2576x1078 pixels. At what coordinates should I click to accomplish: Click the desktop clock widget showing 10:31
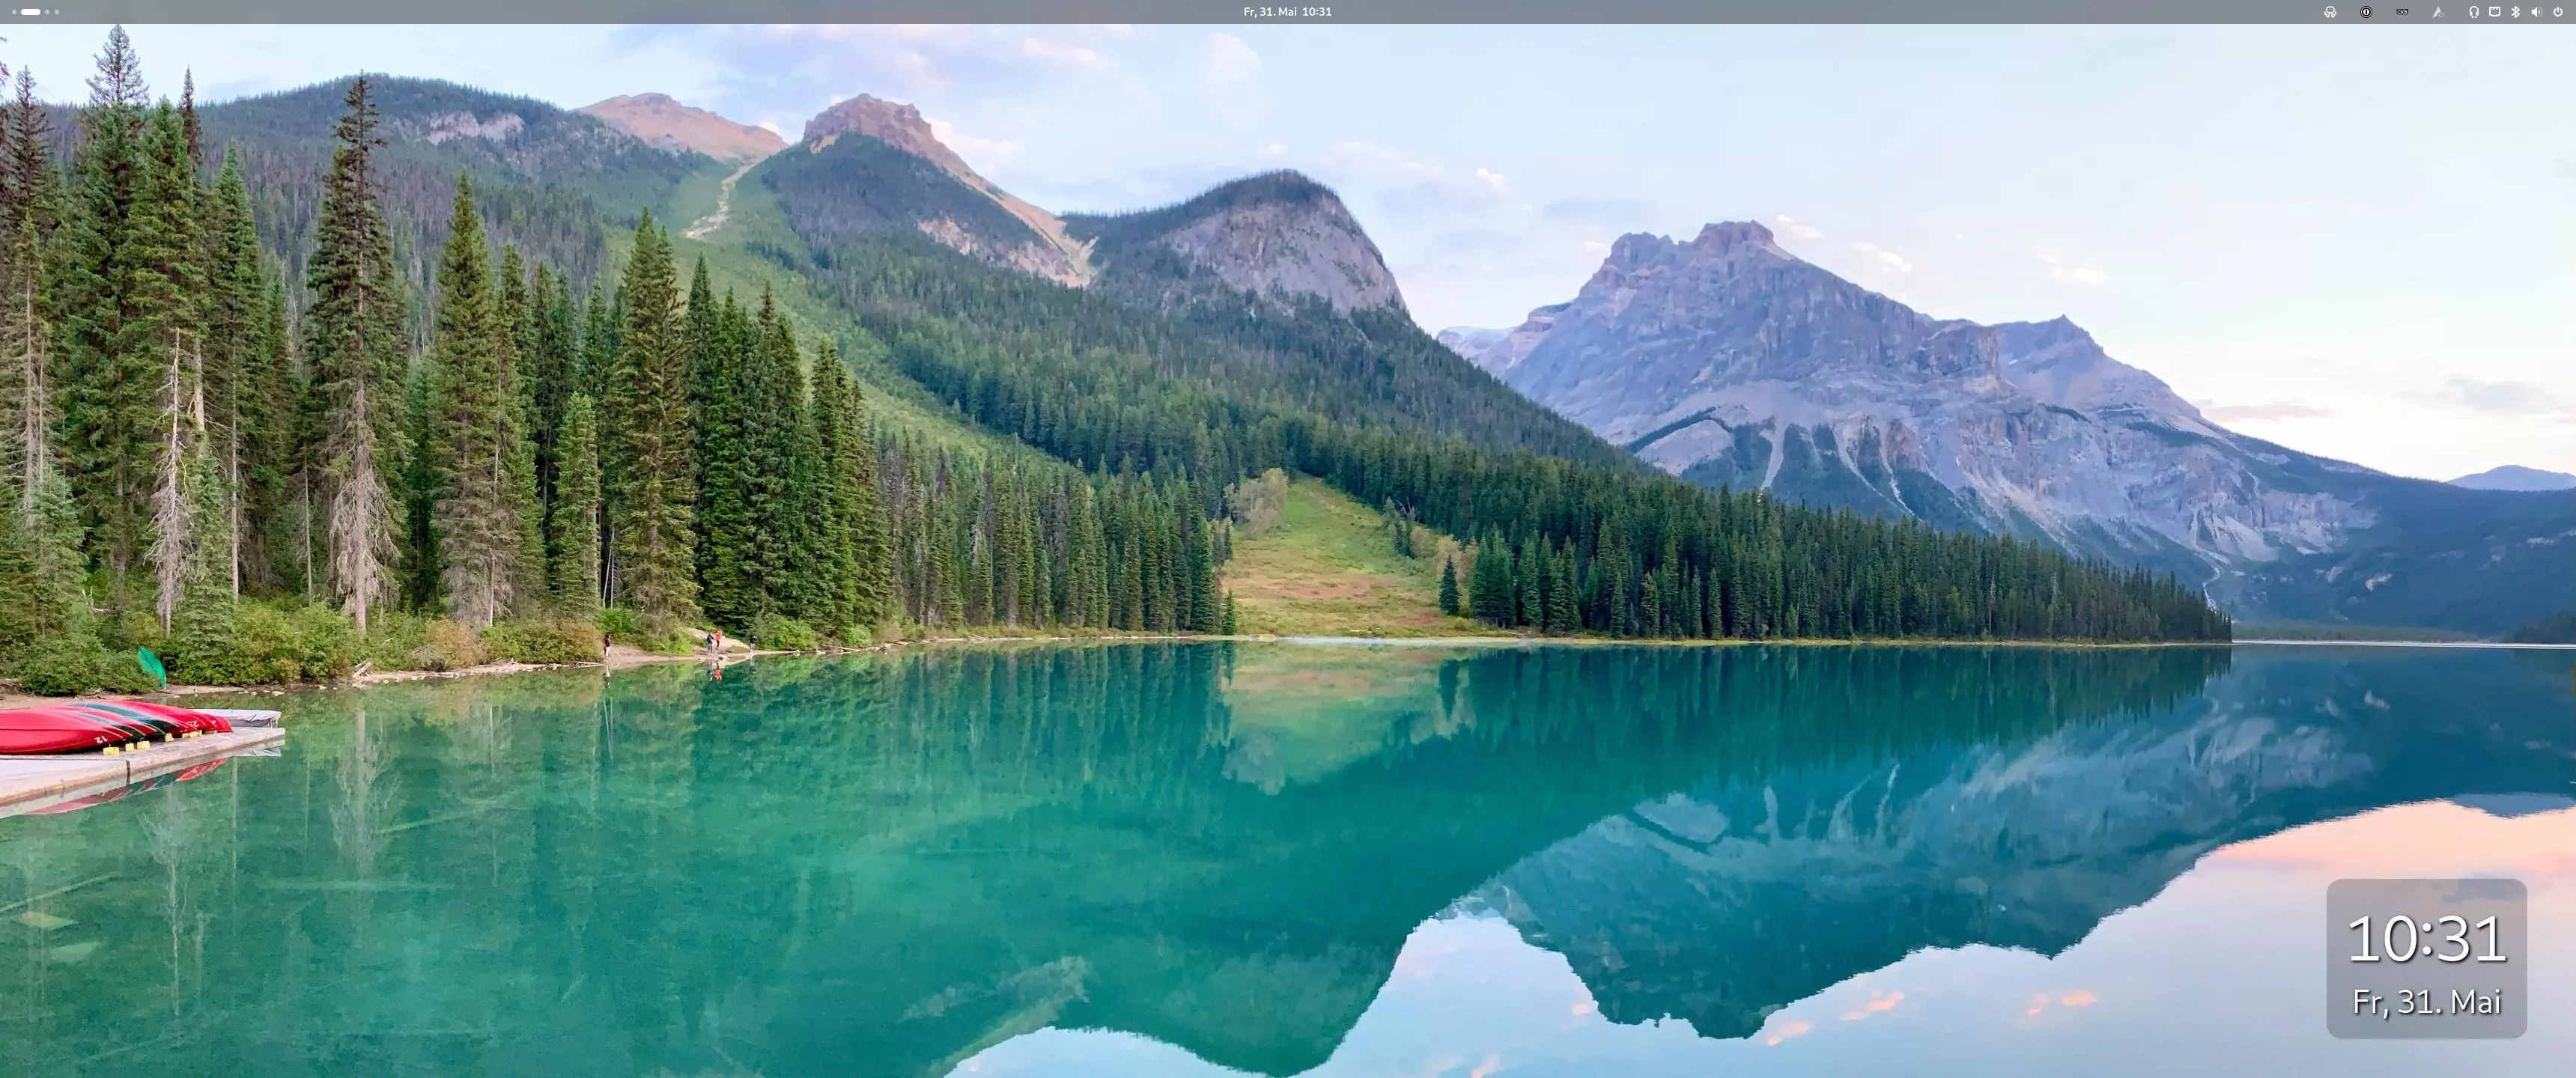2426,958
